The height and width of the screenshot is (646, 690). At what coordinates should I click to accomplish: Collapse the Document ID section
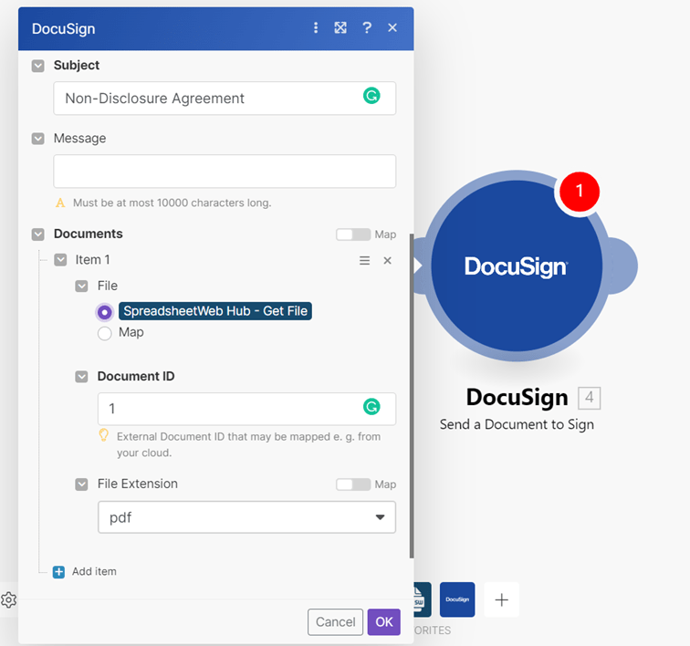pyautogui.click(x=81, y=377)
